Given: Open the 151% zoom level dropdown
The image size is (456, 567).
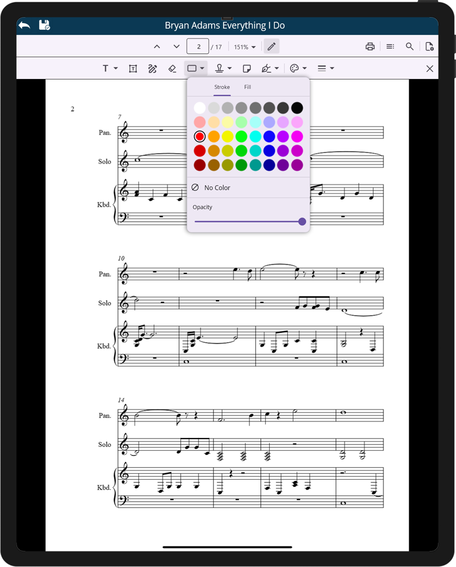Looking at the screenshot, I should 245,47.
